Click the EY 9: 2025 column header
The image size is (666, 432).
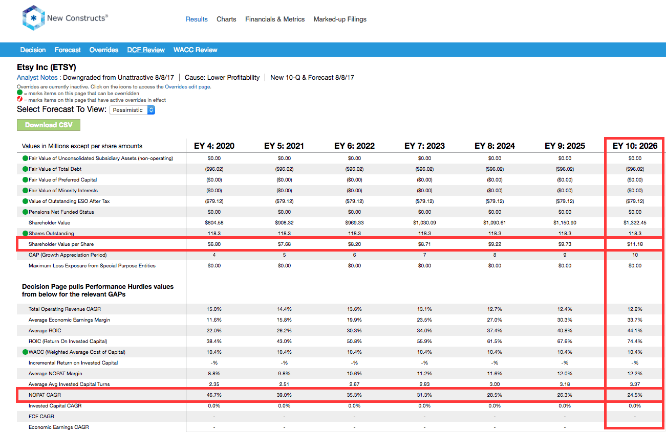pyautogui.click(x=565, y=146)
